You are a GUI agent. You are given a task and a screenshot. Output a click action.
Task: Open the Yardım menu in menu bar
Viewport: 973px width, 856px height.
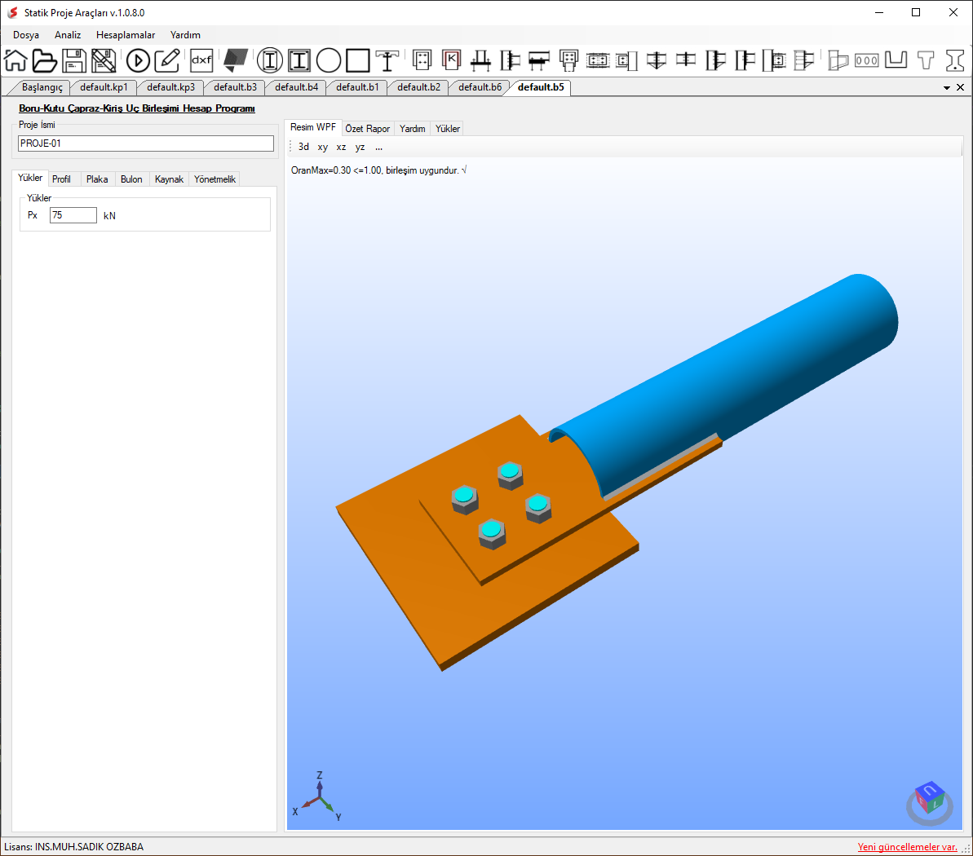[x=185, y=35]
